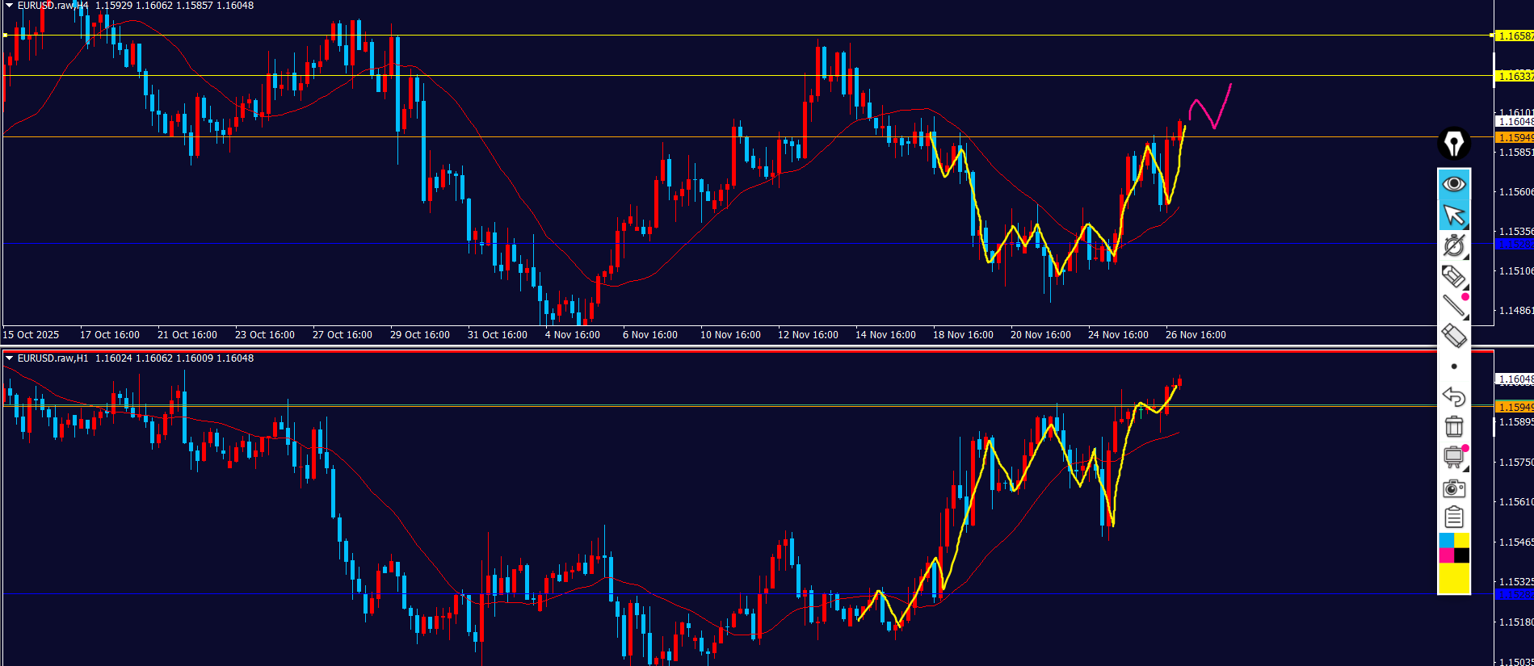The height and width of the screenshot is (666, 1534).
Task: Expand the EURUSD.raw,H1 chart title triangle
Action: [x=9, y=358]
